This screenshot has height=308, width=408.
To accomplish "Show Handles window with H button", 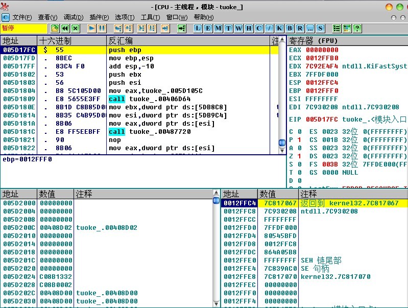I will [x=249, y=28].
